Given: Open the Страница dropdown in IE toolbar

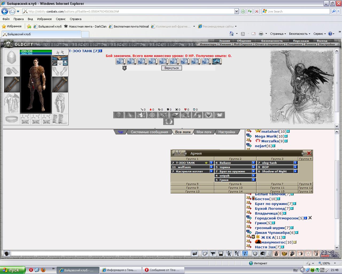Looking at the screenshot, I should (278, 34).
